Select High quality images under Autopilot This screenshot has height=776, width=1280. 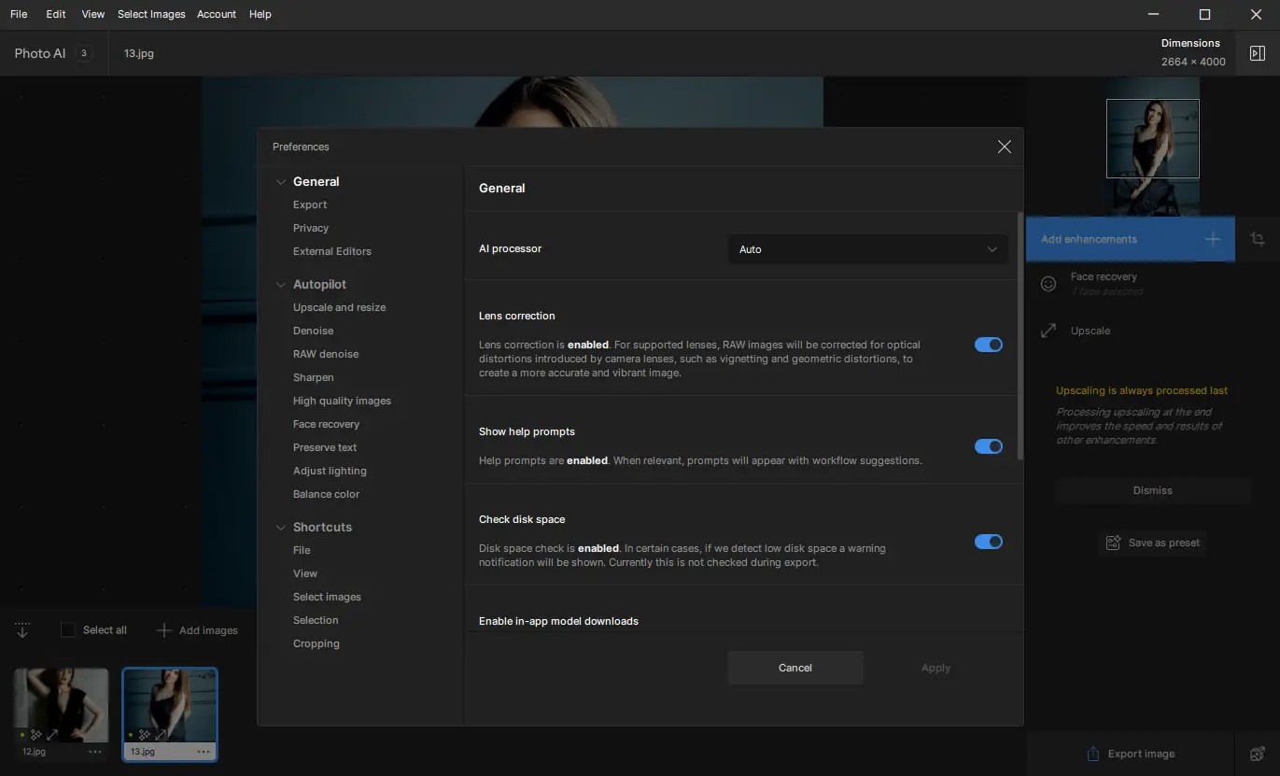[342, 401]
